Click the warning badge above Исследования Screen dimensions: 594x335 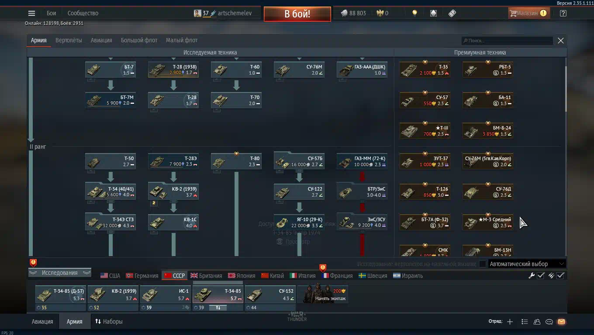point(33,263)
